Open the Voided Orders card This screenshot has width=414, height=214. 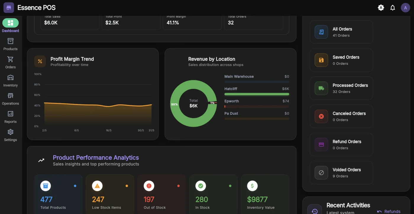(341, 173)
